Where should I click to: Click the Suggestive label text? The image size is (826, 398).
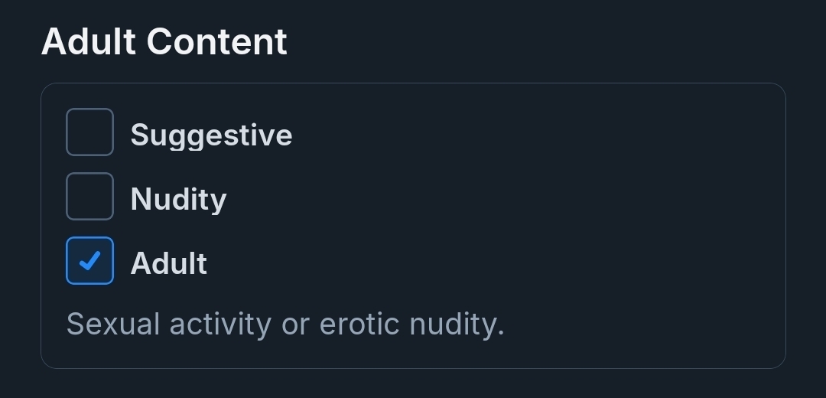211,135
